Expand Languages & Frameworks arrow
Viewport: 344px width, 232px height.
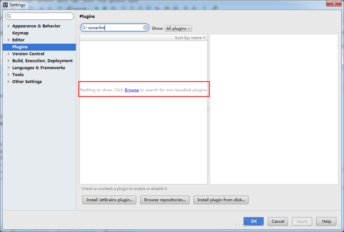[9, 68]
